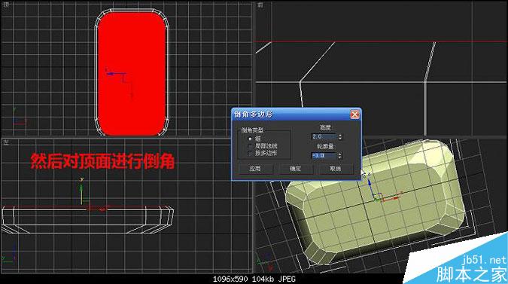Select the 局部法线 (Local Normal) radio button

tap(249, 146)
